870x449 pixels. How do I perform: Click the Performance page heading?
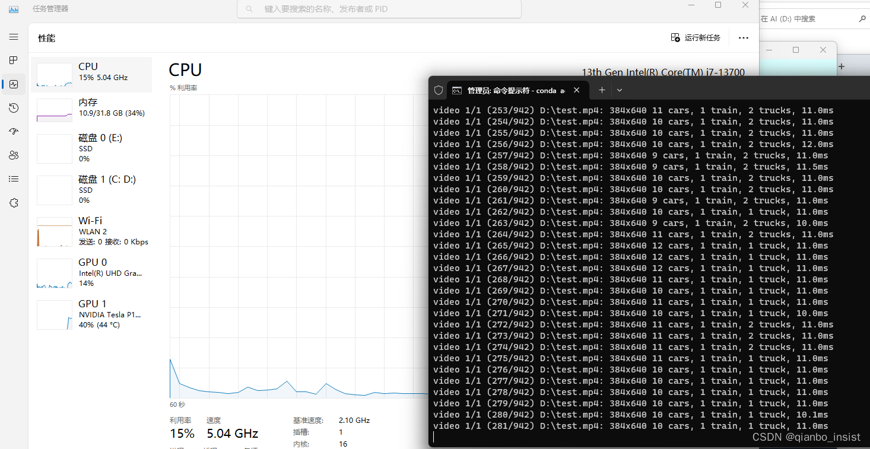pyautogui.click(x=47, y=38)
